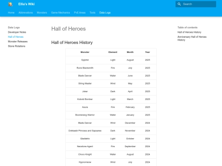This screenshot has width=222, height=166.
Task: Select the Rune Blacksmith table cell
Action: [x=85, y=68]
